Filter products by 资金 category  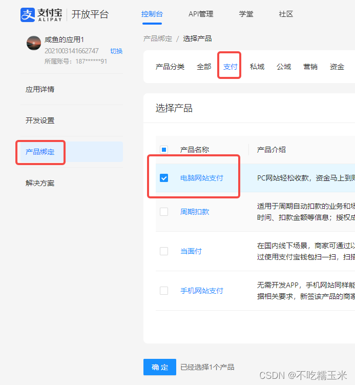337,67
